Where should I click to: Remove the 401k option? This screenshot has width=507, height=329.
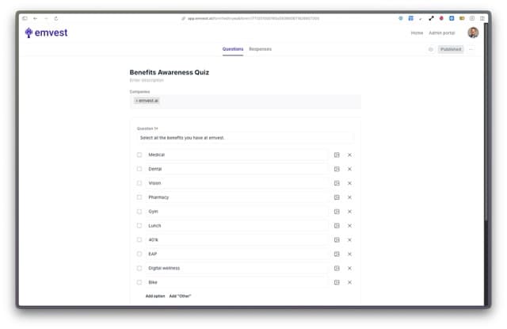tap(349, 239)
